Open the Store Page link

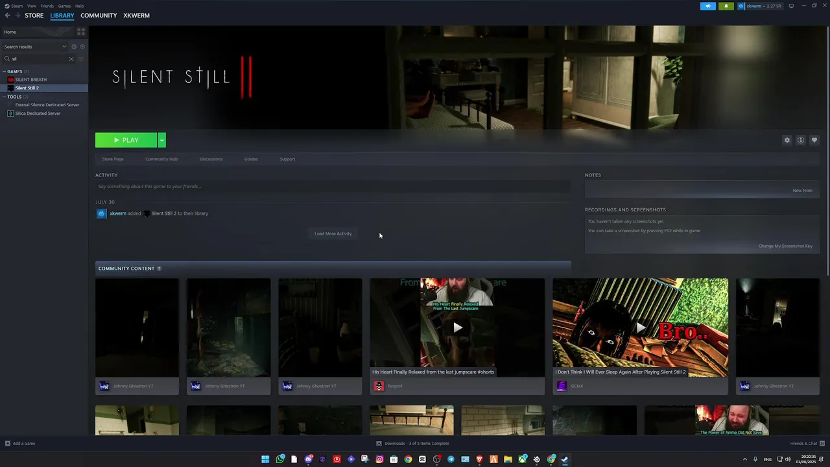(x=113, y=159)
